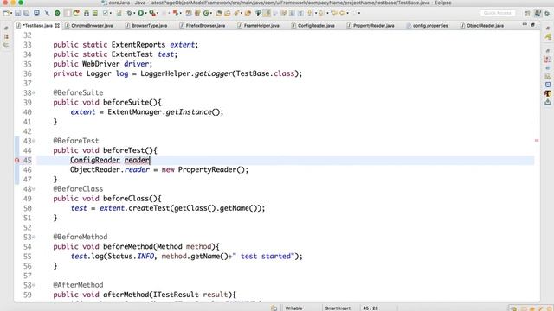Collapse the @BeforeTest method fold at line 43
The height and width of the screenshot is (311, 554).
[35, 141]
